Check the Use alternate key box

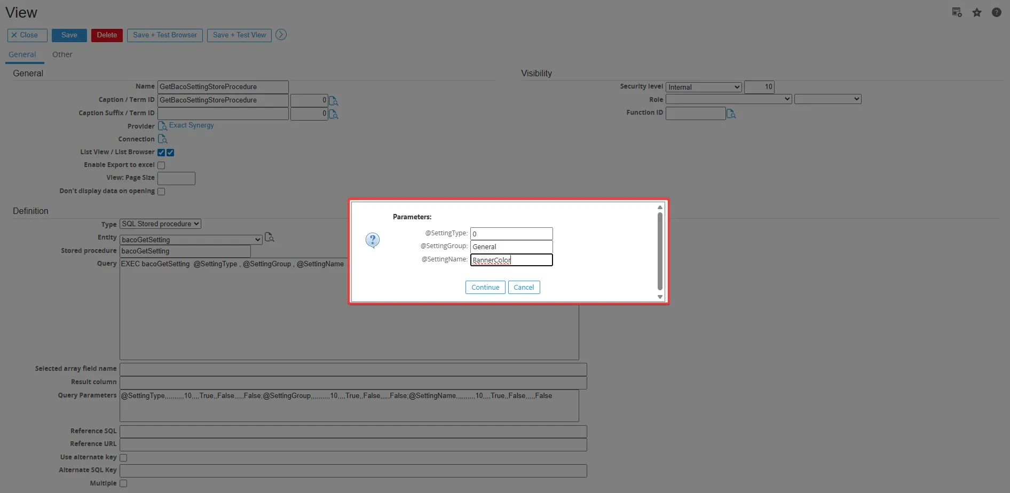123,458
